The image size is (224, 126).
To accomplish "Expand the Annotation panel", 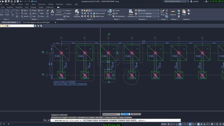I will pyautogui.click(x=61, y=19).
